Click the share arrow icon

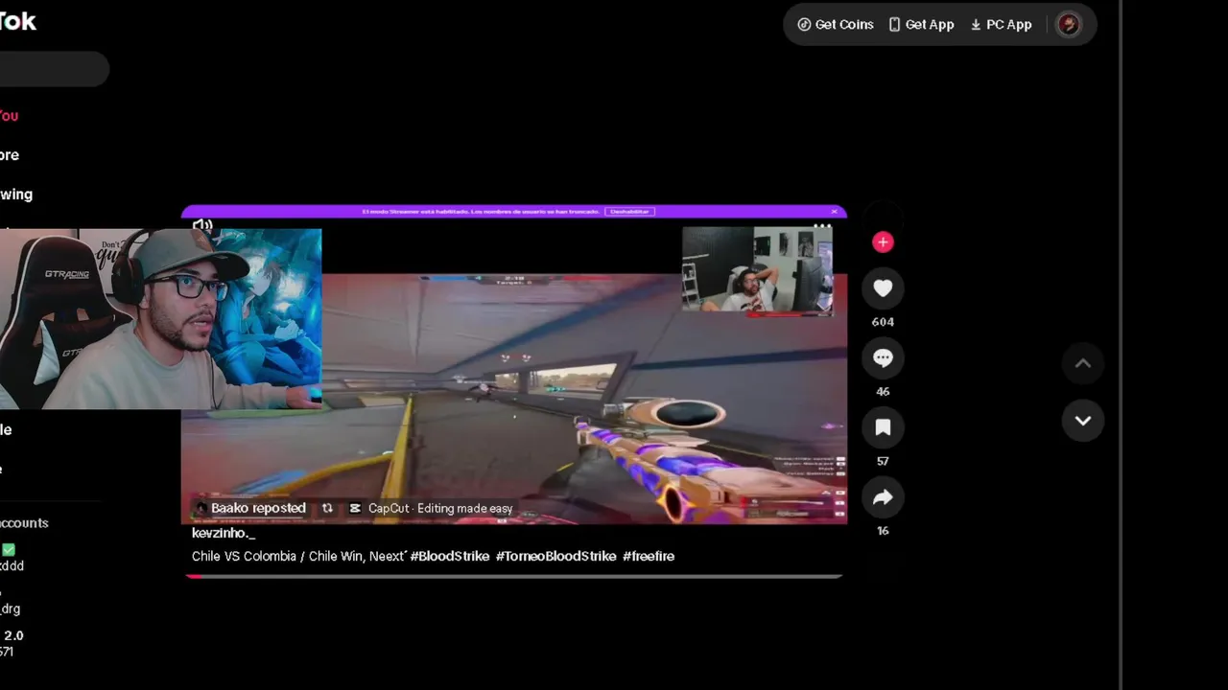tap(883, 497)
